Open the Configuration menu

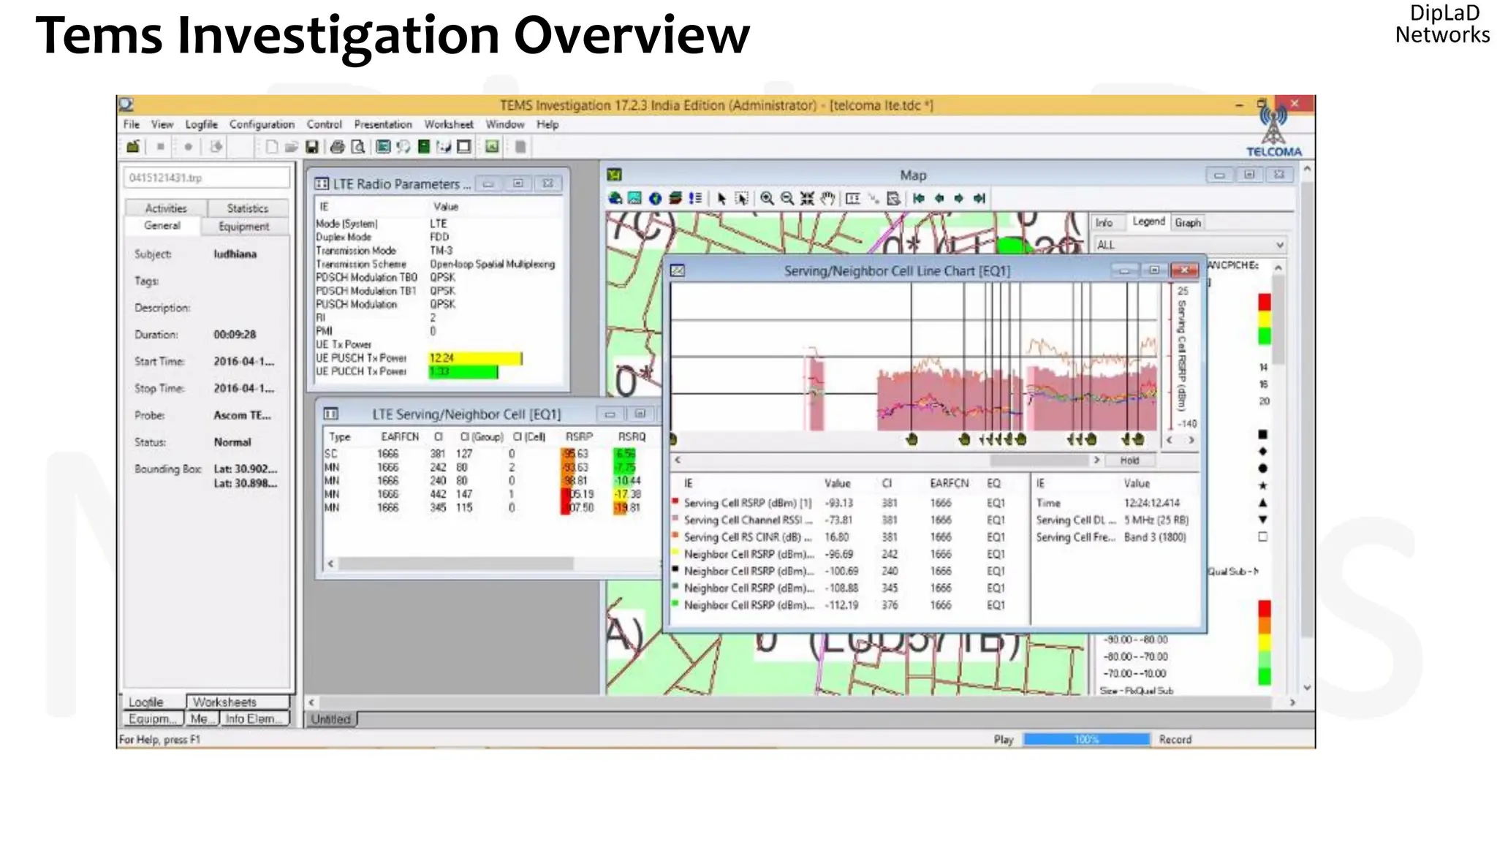tap(262, 124)
